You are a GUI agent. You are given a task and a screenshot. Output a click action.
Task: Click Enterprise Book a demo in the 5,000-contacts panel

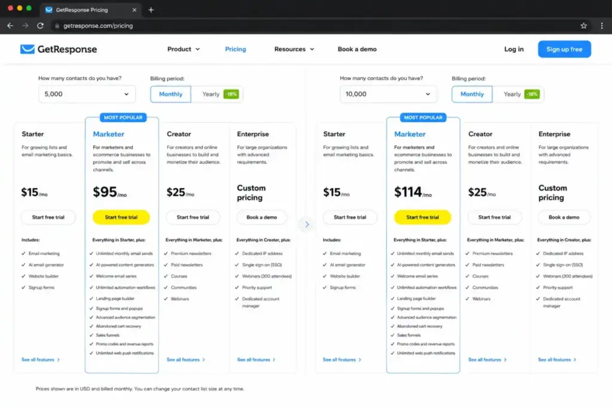[262, 217]
